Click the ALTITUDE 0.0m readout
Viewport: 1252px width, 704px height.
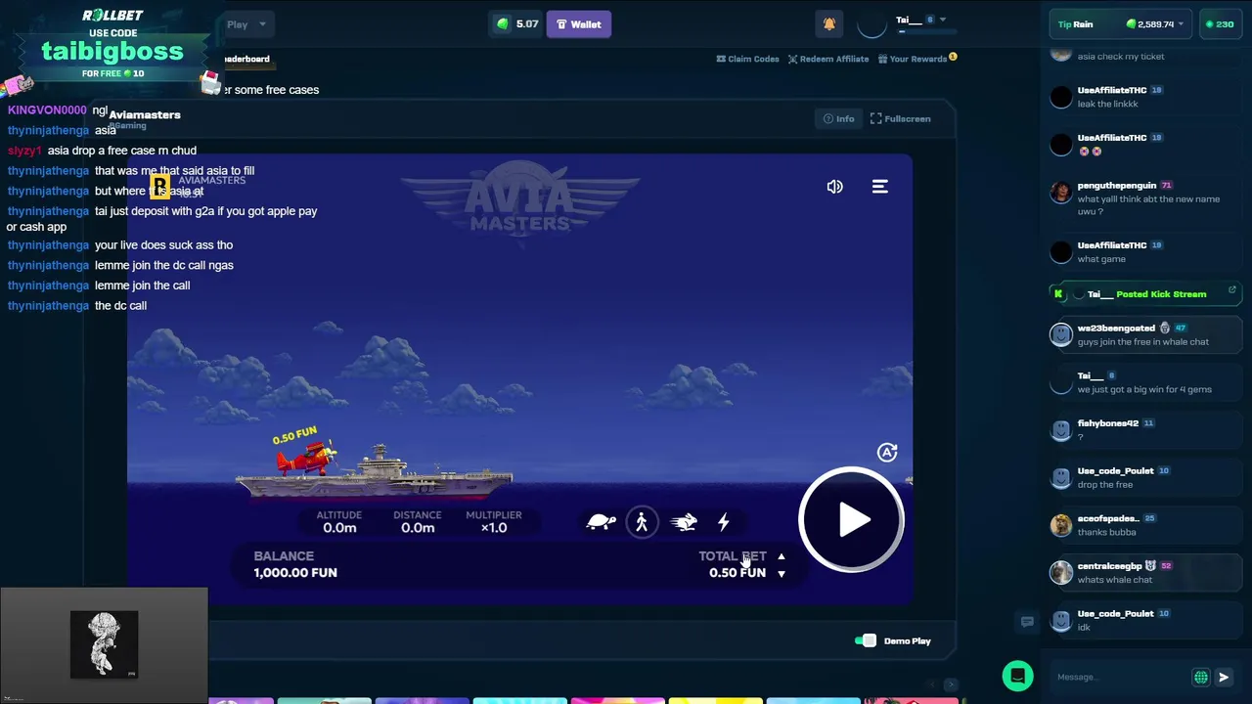[x=339, y=521]
